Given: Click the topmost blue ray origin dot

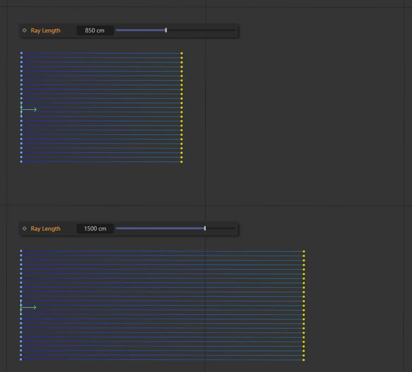Looking at the screenshot, I should tap(21, 53).
